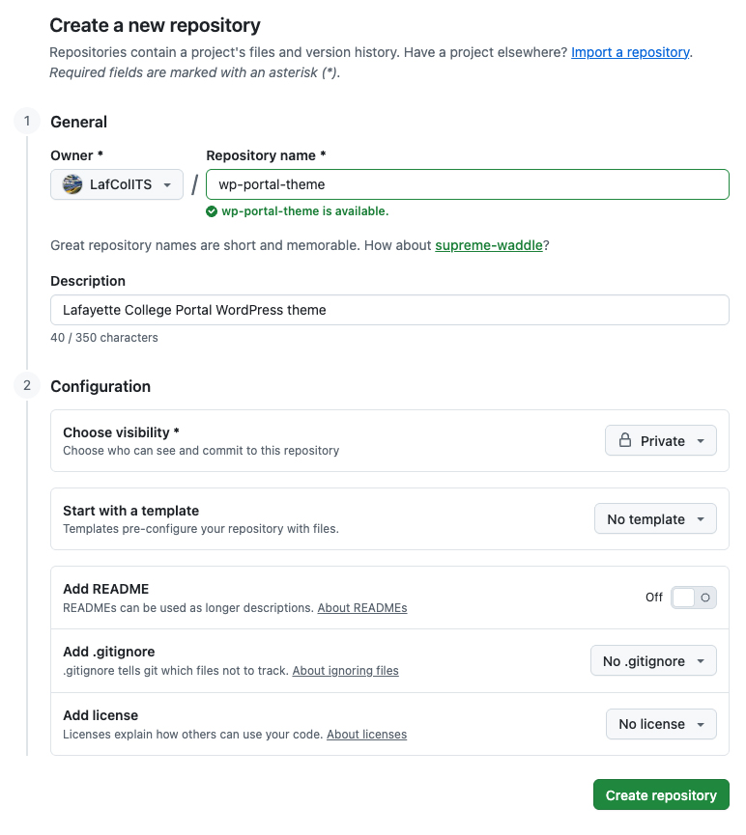Open the Private visibility dropdown
Image resolution: width=746 pixels, height=835 pixels.
coord(661,440)
